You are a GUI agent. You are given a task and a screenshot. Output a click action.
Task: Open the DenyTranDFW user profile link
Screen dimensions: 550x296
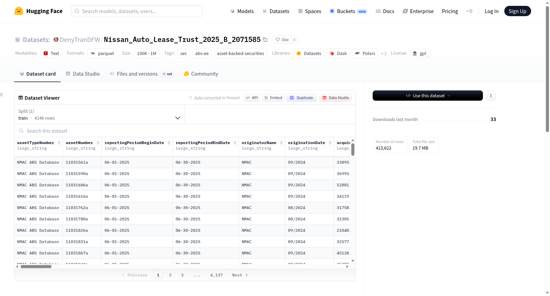tap(80, 40)
